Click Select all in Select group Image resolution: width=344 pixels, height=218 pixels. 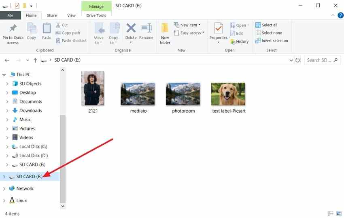(266, 25)
